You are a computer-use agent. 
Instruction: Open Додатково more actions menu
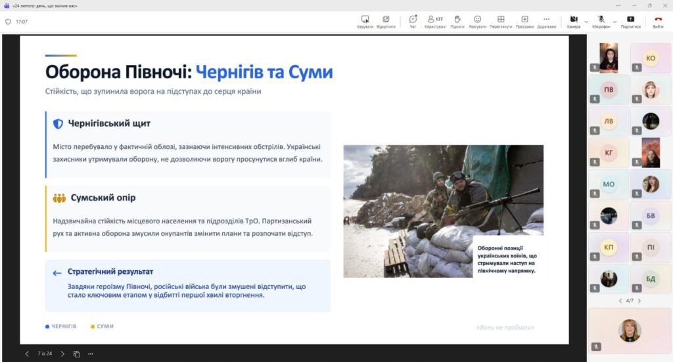coord(546,21)
